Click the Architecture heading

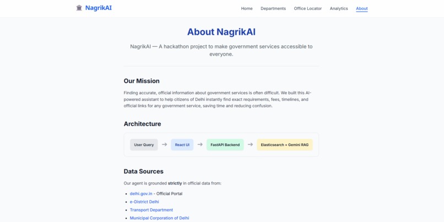(143, 124)
